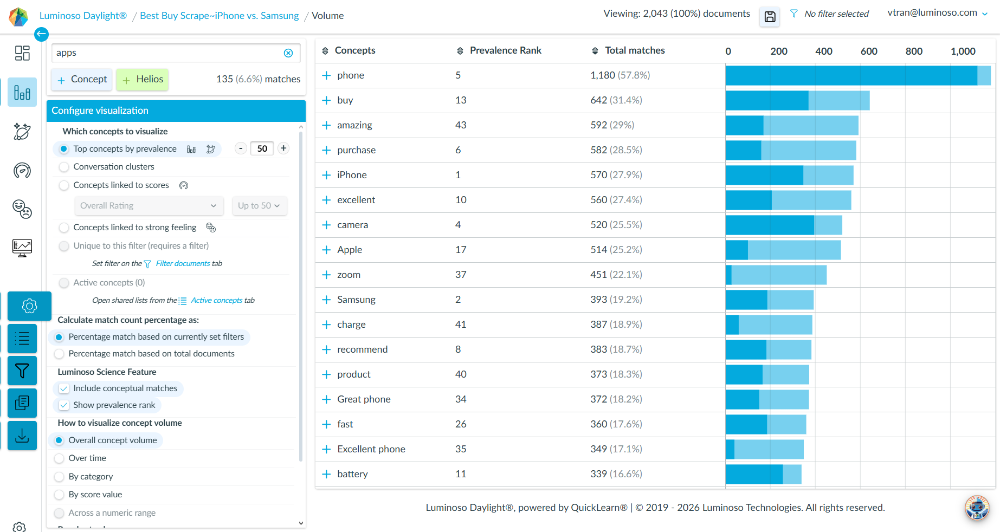
Task: Open the Filter documents tab link
Action: coord(183,264)
